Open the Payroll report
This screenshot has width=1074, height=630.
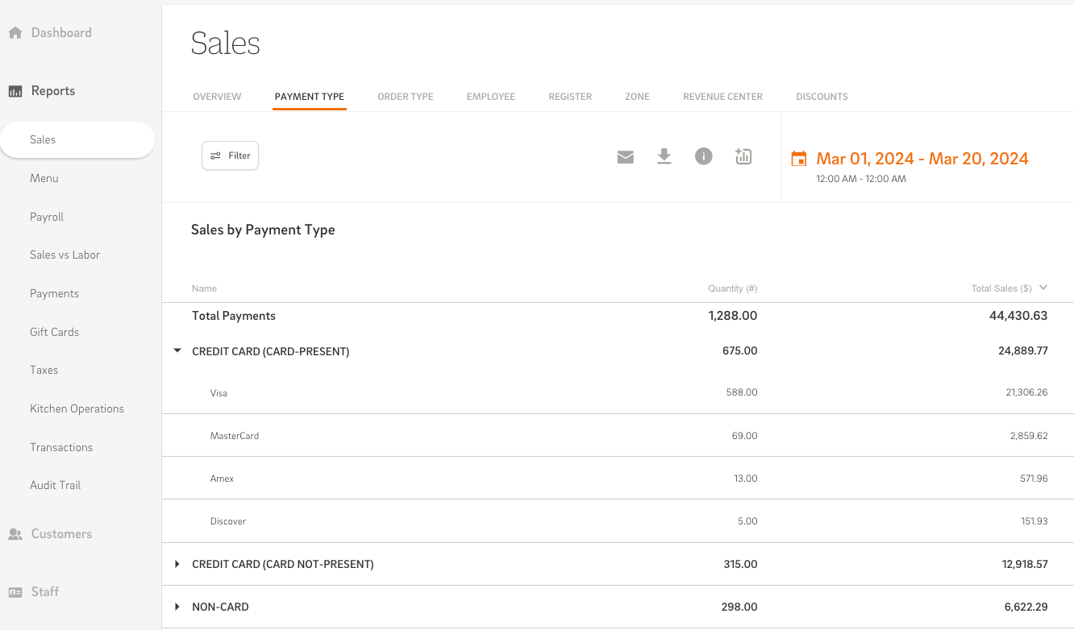coord(47,217)
